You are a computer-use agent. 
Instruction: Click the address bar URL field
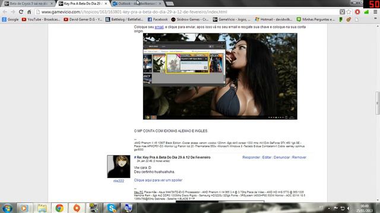click(186, 12)
